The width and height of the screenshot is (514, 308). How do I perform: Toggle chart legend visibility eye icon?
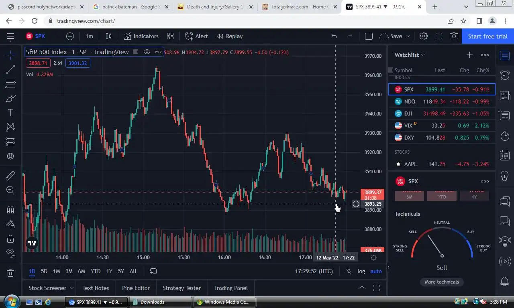point(147,52)
